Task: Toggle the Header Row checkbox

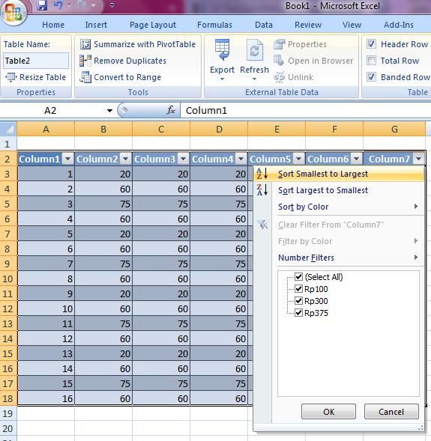Action: (x=371, y=44)
